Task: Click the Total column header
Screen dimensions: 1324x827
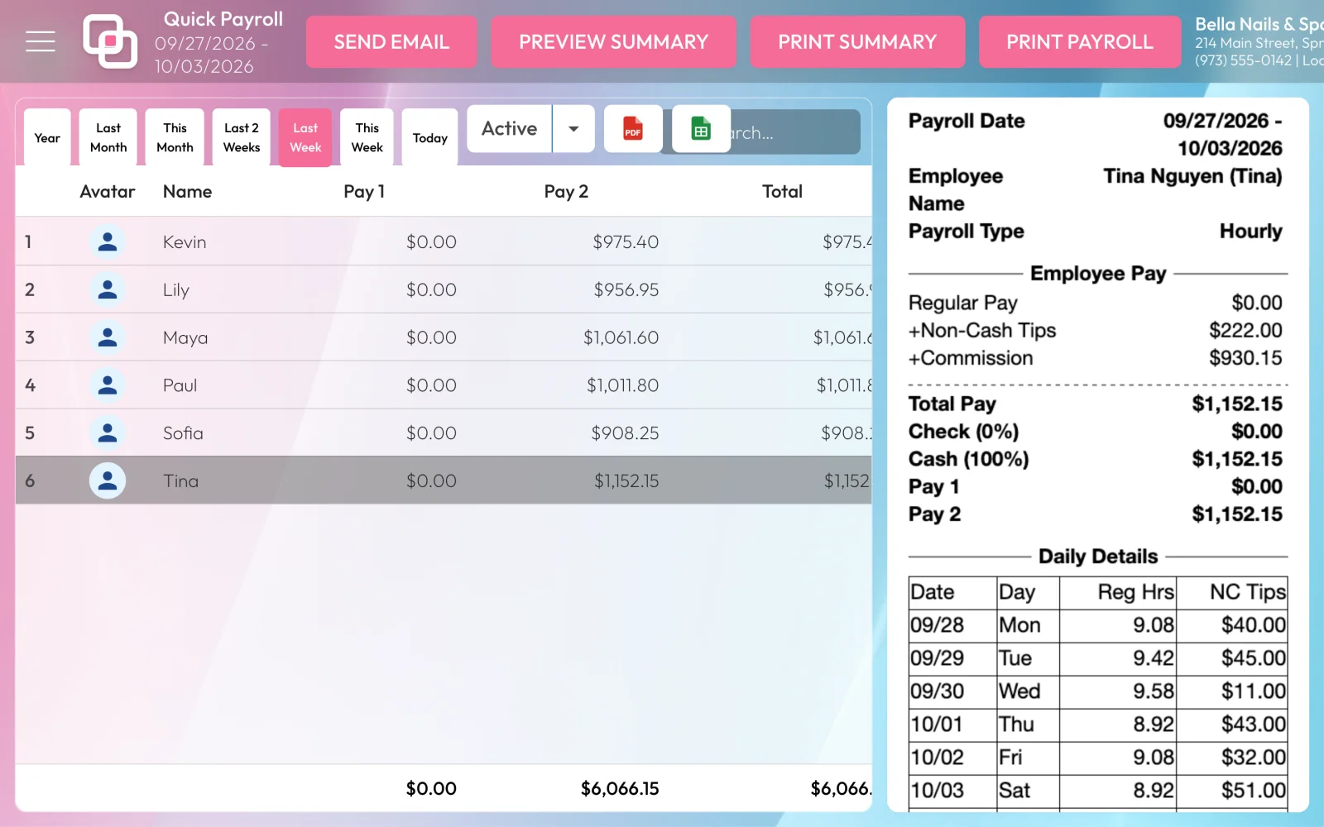Action: coord(782,192)
